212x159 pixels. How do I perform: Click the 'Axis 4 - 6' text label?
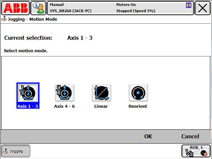click(64, 106)
